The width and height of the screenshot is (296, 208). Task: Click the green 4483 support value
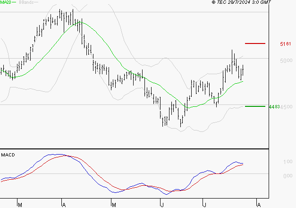pyautogui.click(x=274, y=107)
